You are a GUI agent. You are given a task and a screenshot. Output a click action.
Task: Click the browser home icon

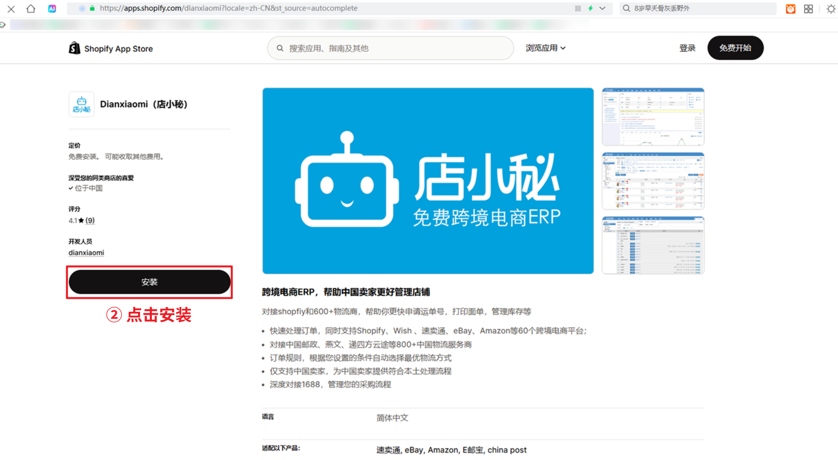point(31,8)
